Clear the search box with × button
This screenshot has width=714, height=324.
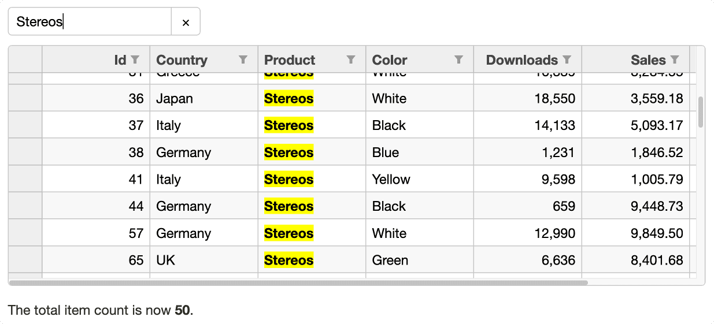(186, 22)
